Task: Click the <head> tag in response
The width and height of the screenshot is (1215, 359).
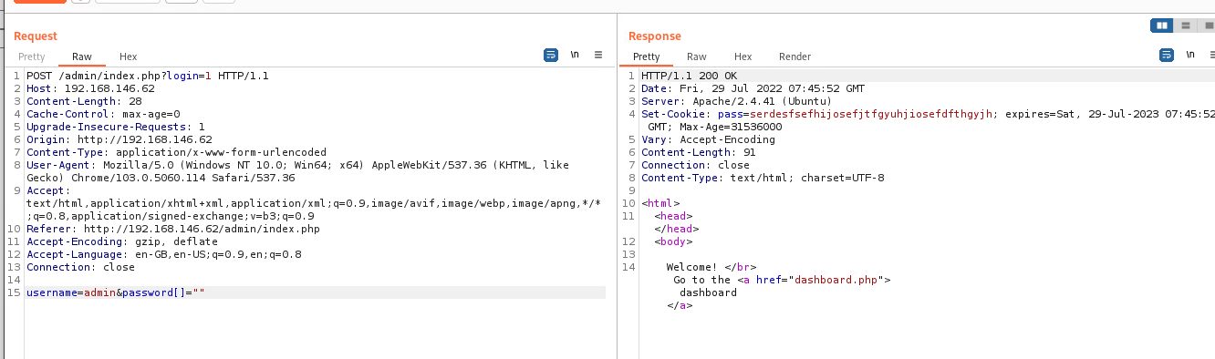Action: click(673, 216)
